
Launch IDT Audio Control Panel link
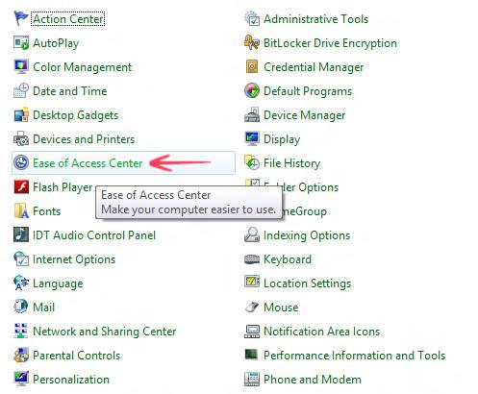(94, 235)
